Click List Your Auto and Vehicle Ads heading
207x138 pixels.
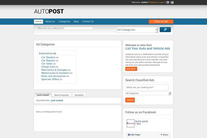coord(148,48)
